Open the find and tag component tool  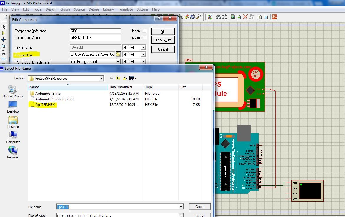click(x=218, y=17)
